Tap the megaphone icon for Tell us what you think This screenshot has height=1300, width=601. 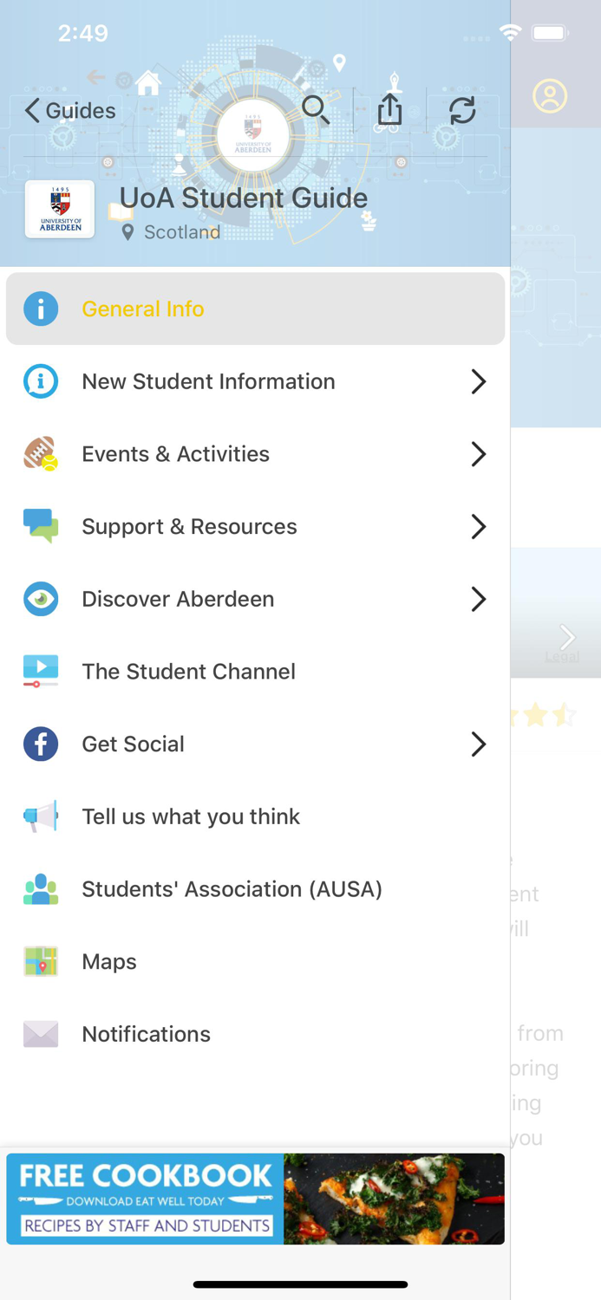(41, 816)
